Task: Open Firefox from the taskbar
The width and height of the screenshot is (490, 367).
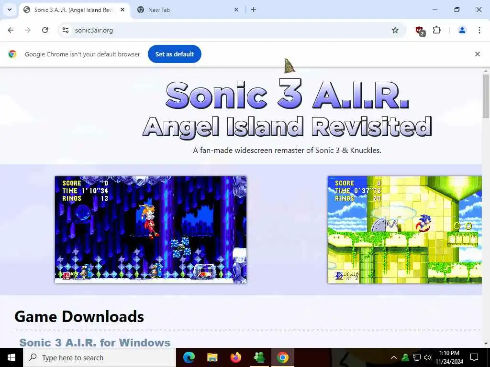Action: 235,357
